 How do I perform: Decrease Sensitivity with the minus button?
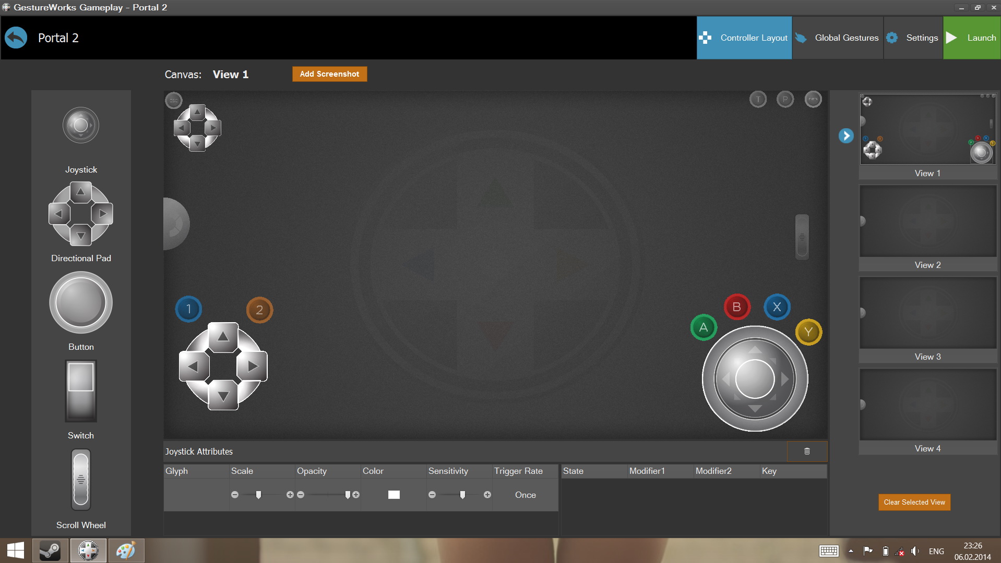click(x=432, y=495)
